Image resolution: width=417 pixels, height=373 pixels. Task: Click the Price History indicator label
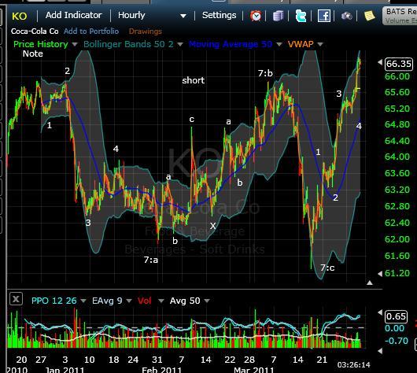41,44
